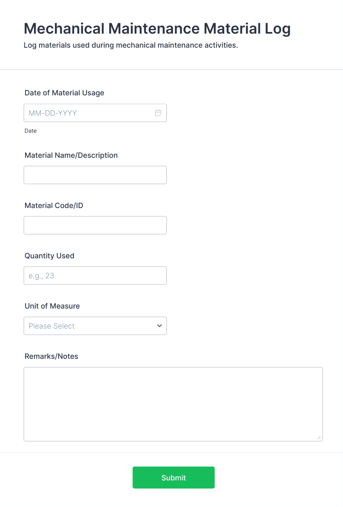Click the form title Mechanical Maintenance Material Log
The height and width of the screenshot is (507, 343).
(157, 28)
